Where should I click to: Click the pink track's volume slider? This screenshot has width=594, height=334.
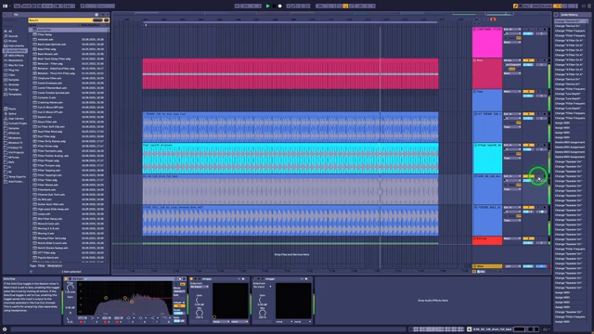pos(528,33)
